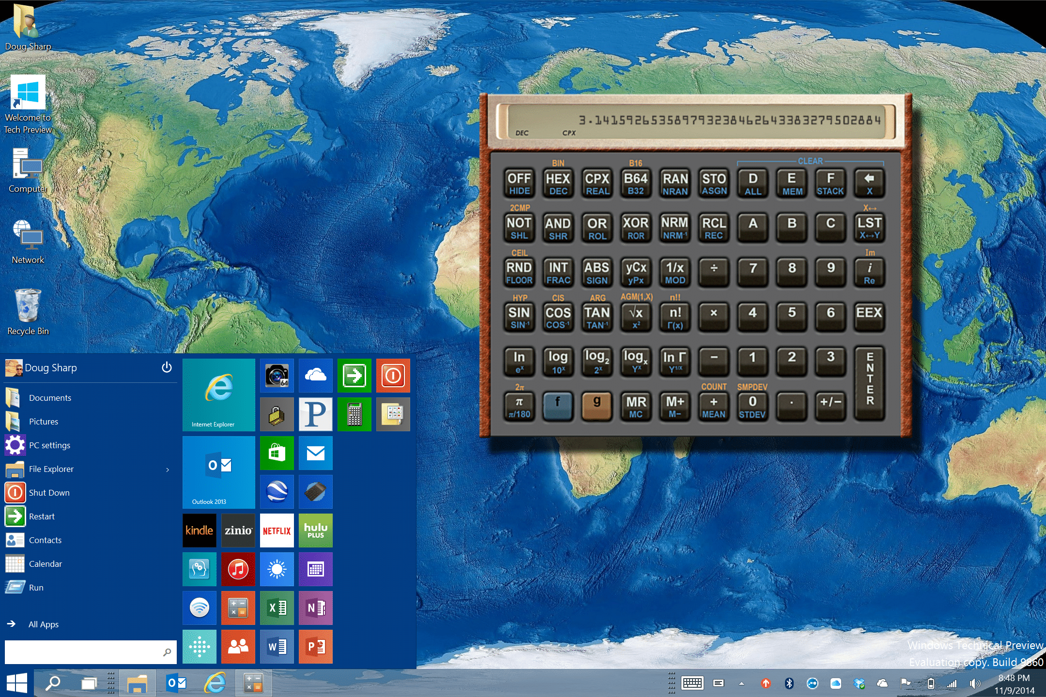Open Task View on taskbar

[89, 683]
